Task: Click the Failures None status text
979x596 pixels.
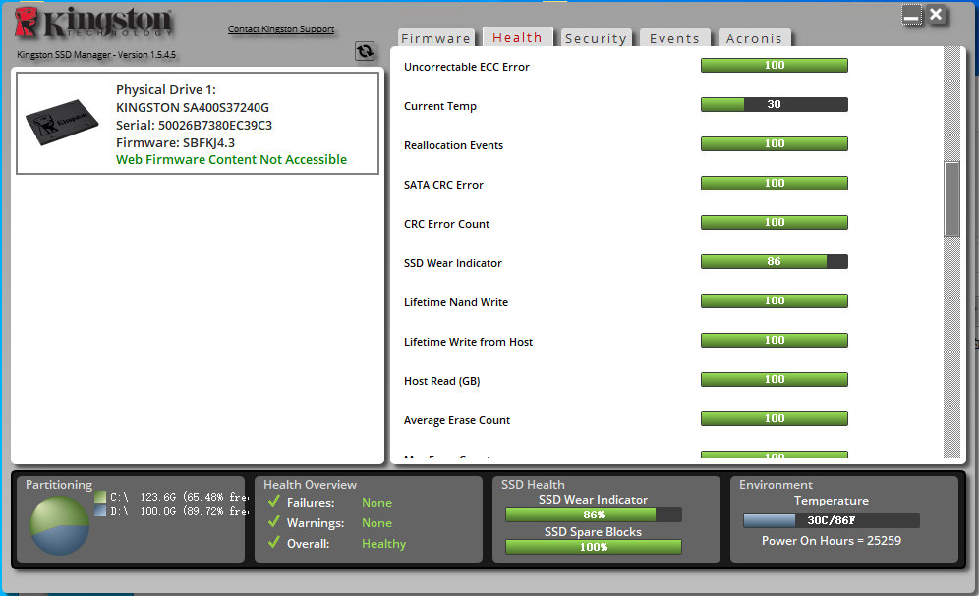Action: pyautogui.click(x=376, y=503)
